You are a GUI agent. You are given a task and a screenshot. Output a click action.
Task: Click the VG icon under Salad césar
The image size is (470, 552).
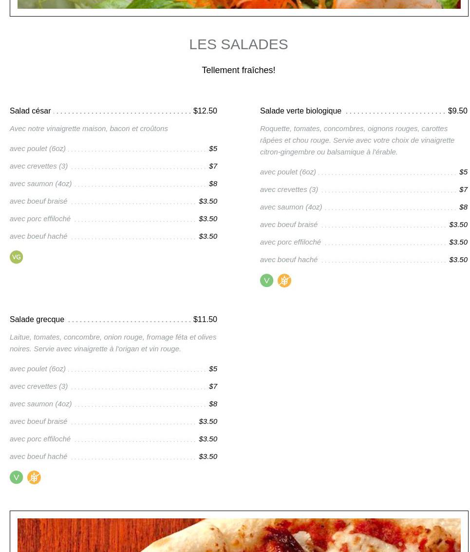coord(17,257)
